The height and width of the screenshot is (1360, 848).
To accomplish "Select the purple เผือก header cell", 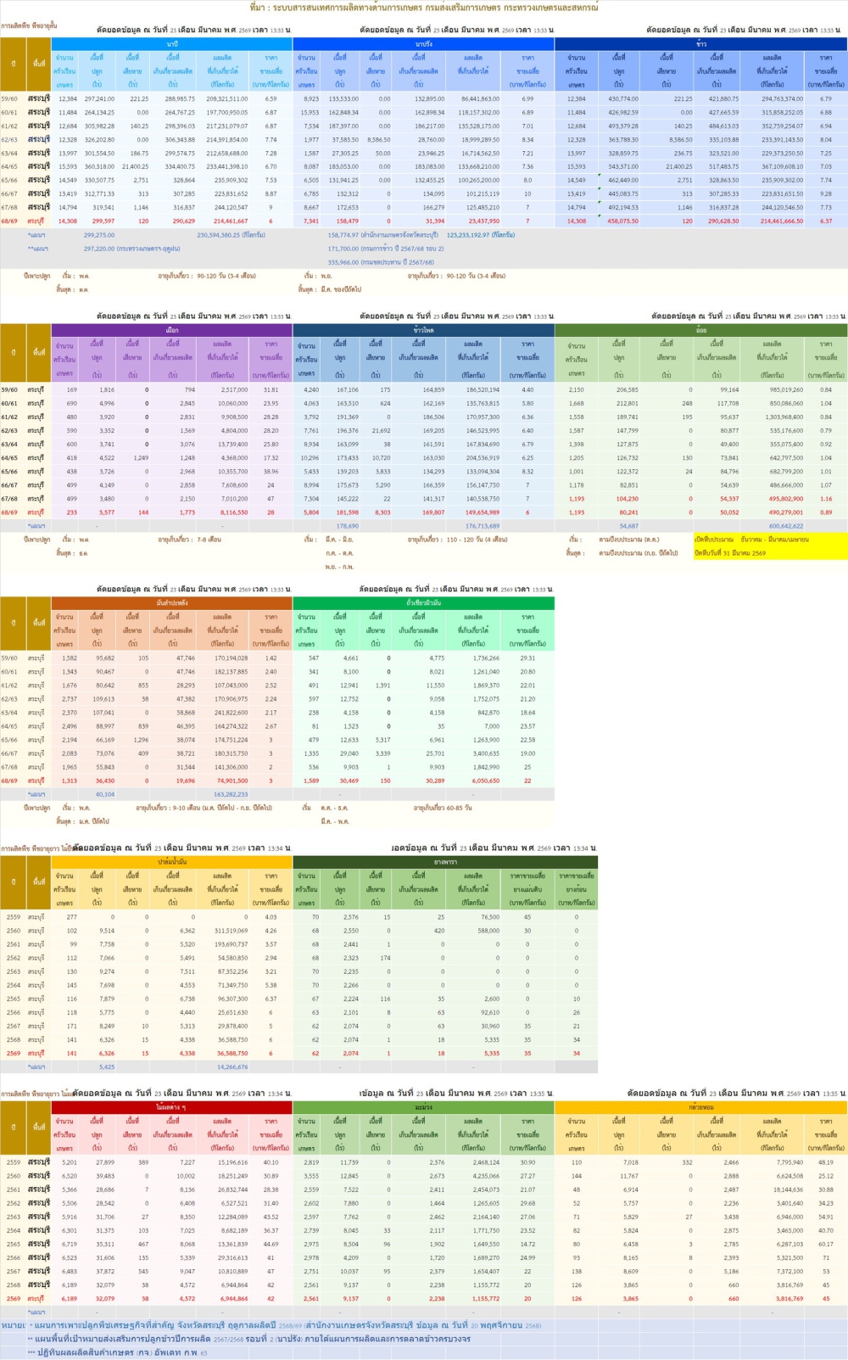I will pos(172,330).
